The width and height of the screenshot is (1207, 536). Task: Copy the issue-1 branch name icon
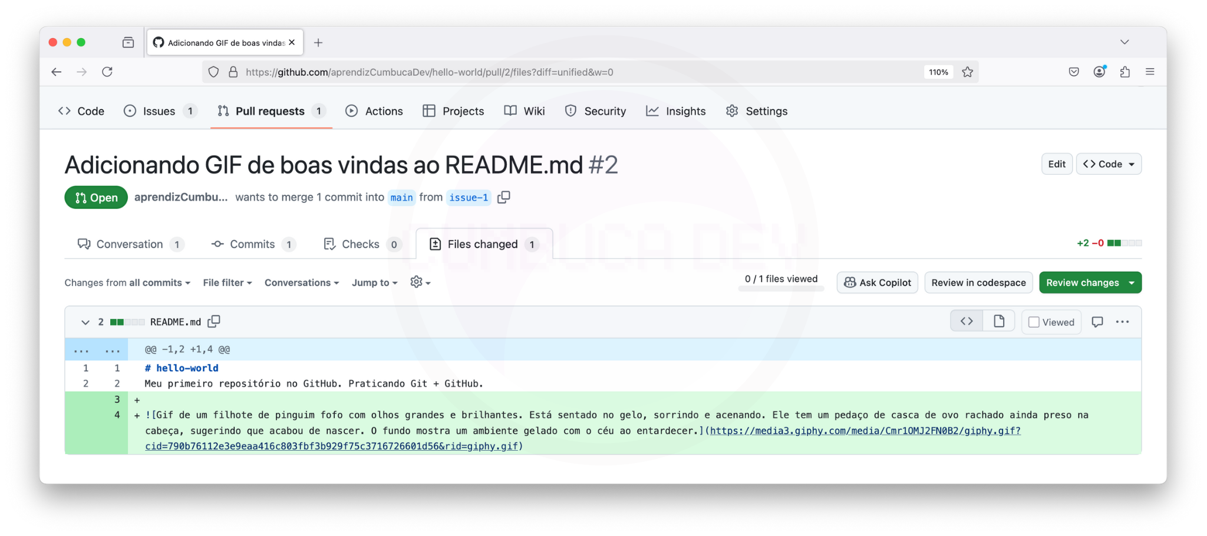pyautogui.click(x=503, y=197)
